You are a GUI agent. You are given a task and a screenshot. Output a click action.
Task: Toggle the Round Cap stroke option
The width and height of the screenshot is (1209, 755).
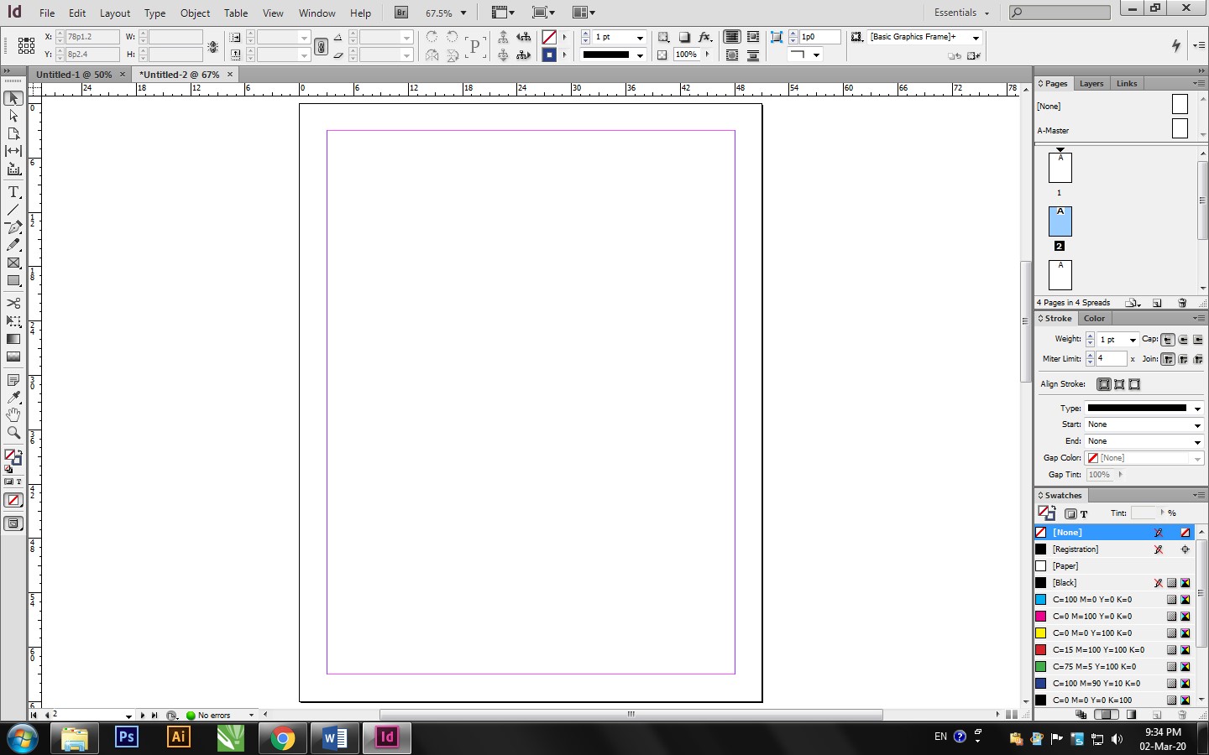(1183, 340)
